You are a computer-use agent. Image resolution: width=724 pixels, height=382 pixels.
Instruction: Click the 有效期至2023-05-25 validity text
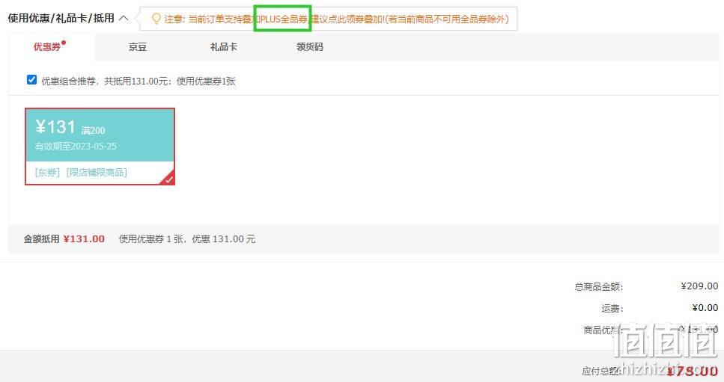[x=76, y=146]
